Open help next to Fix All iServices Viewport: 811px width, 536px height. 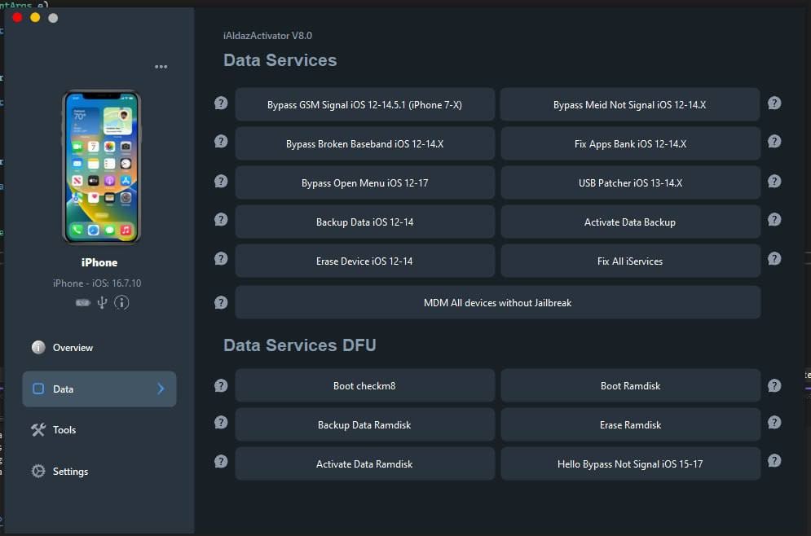click(774, 258)
